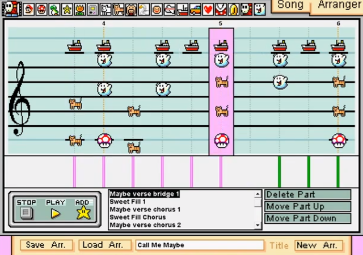Click the mushroom note under measure 4
Screen dimensions: 363x255
click(104, 140)
